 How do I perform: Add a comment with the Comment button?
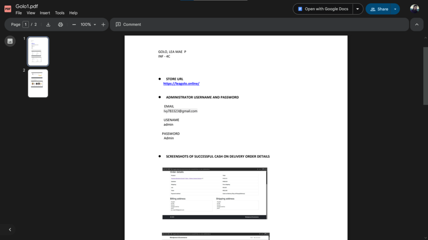[x=128, y=25]
